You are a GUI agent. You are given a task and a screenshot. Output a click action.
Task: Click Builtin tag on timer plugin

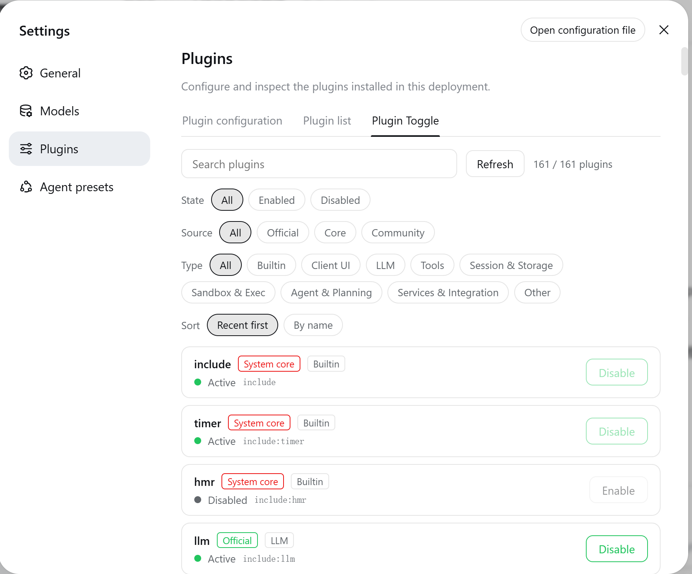316,423
